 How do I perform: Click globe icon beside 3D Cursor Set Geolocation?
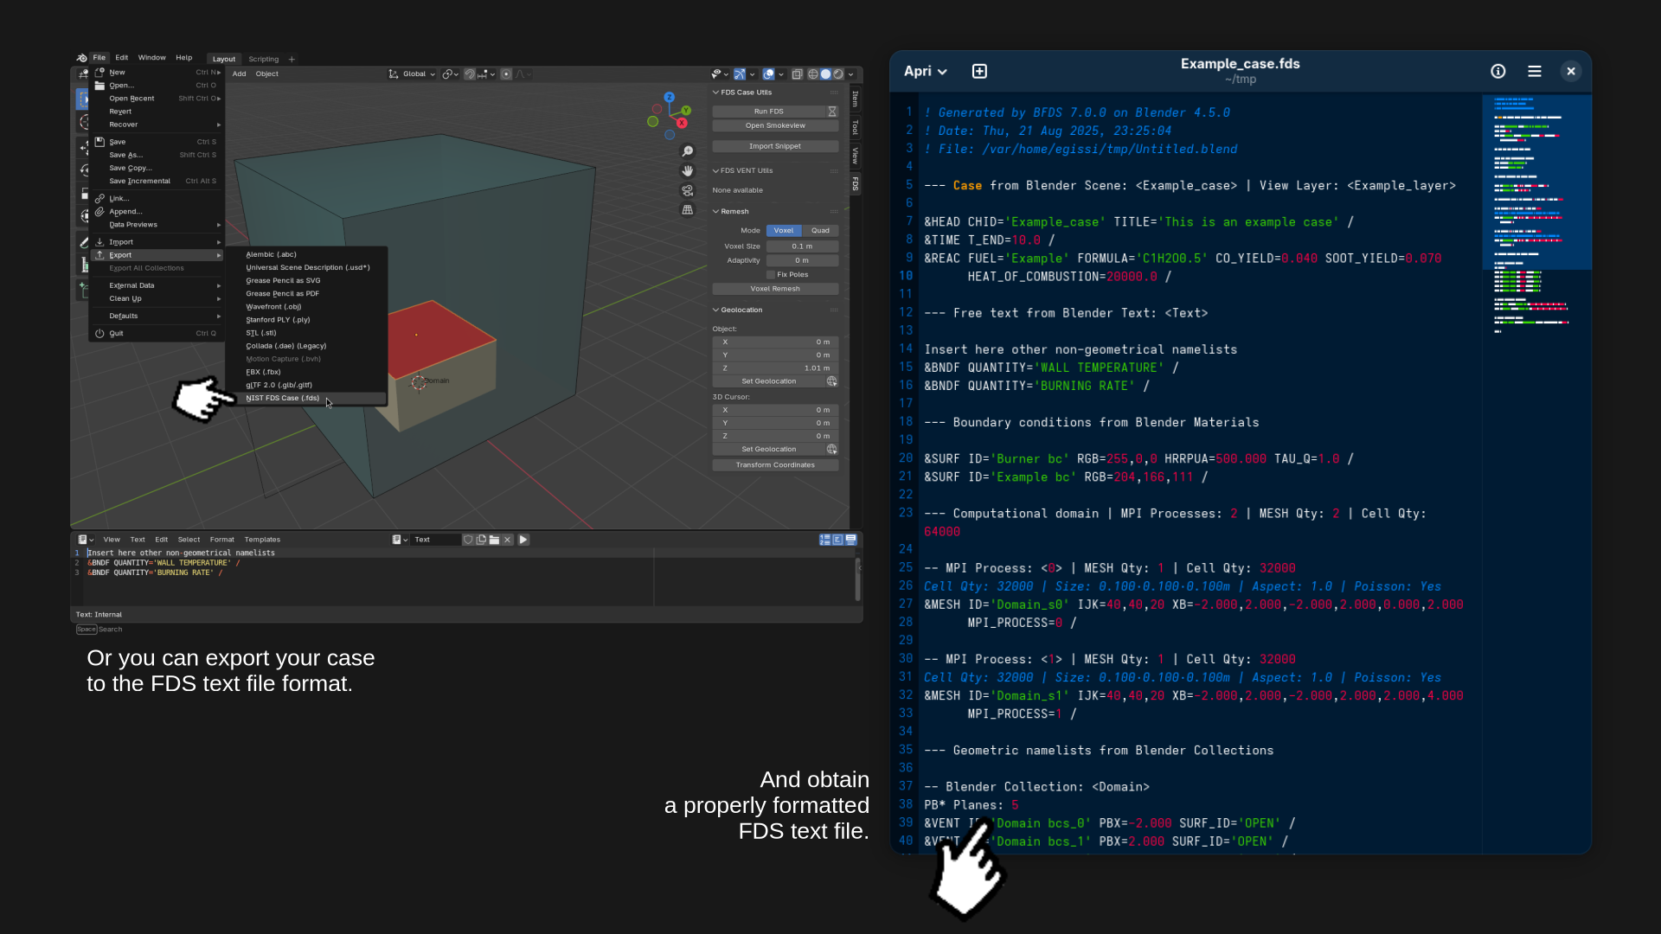coord(831,449)
